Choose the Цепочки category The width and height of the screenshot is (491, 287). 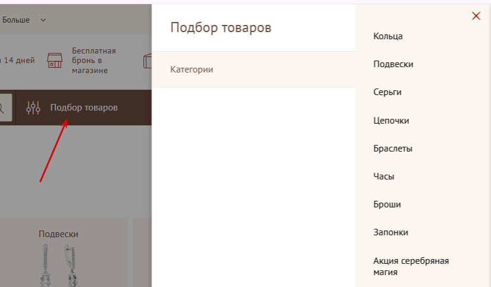tap(391, 121)
